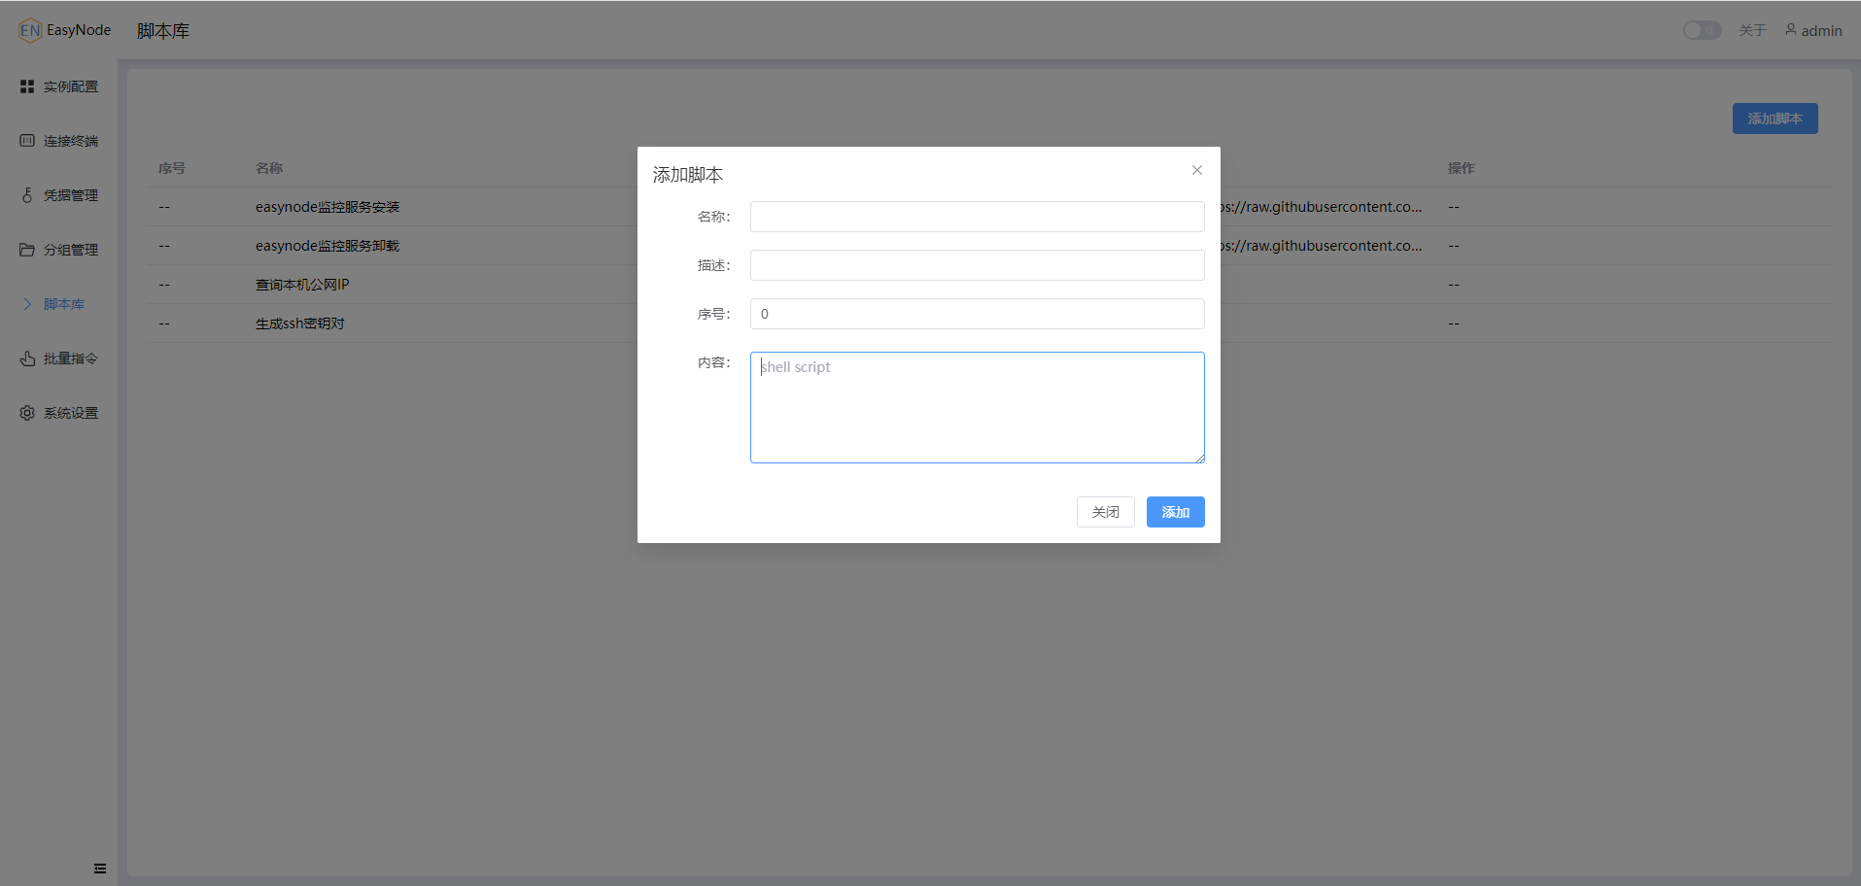Click the admin user icon
Viewport: 1861px width, 886px height.
coord(1790,30)
